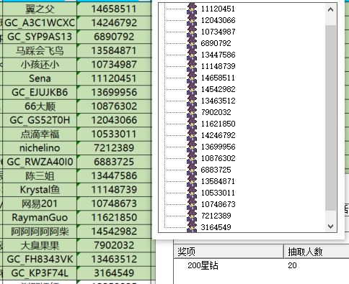Click the avatar icon beside 10533011 in list
This screenshot has width=349, height=284.
point(192,193)
